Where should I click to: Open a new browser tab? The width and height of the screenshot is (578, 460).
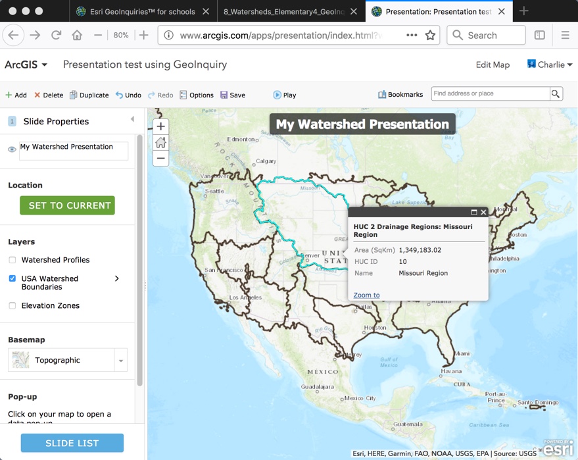pyautogui.click(x=523, y=11)
